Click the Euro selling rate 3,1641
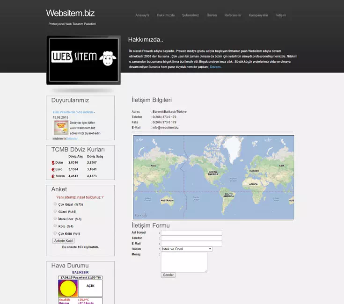Viewport: 344px width, 304px height. tap(92, 169)
